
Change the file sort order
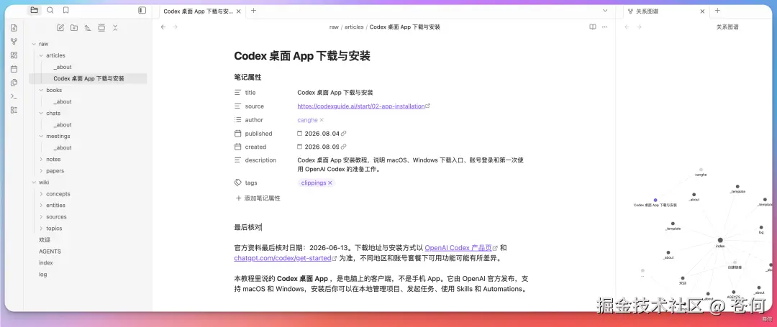click(x=88, y=28)
